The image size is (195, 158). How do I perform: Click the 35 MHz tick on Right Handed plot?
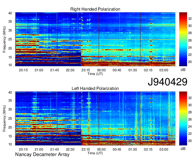(x=10, y=21)
